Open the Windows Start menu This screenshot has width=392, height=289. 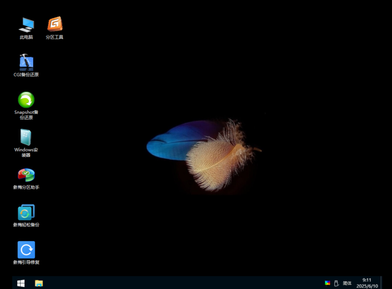(x=21, y=283)
